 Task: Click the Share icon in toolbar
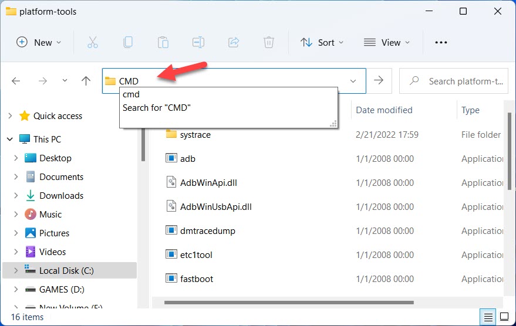click(x=234, y=42)
